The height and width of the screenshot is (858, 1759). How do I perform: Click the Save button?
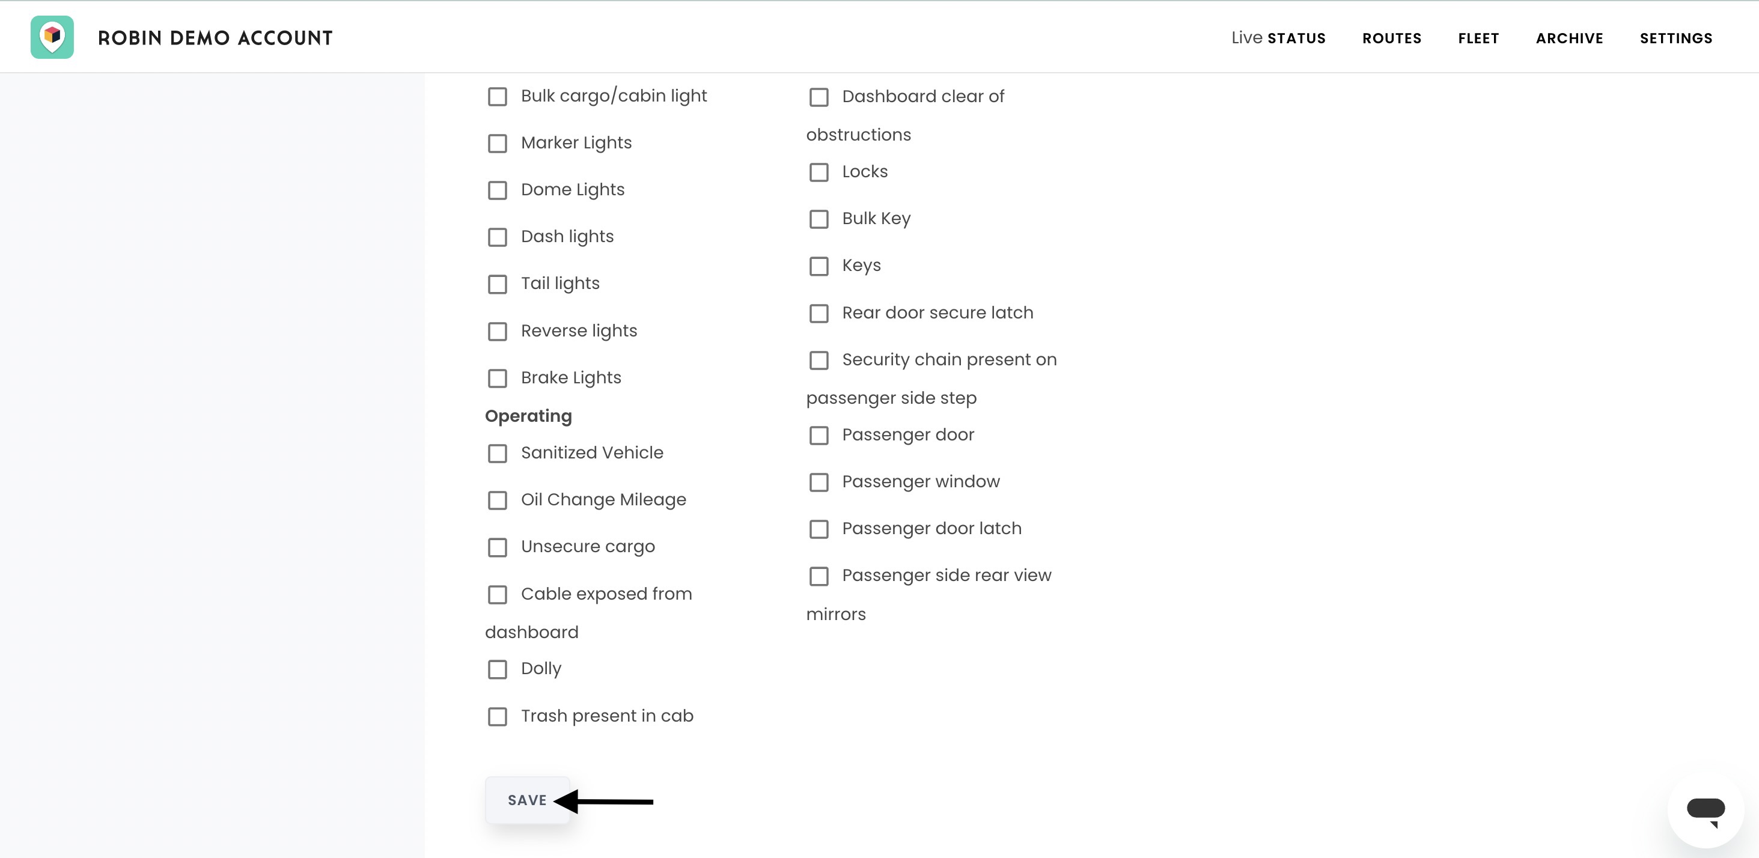tap(527, 800)
